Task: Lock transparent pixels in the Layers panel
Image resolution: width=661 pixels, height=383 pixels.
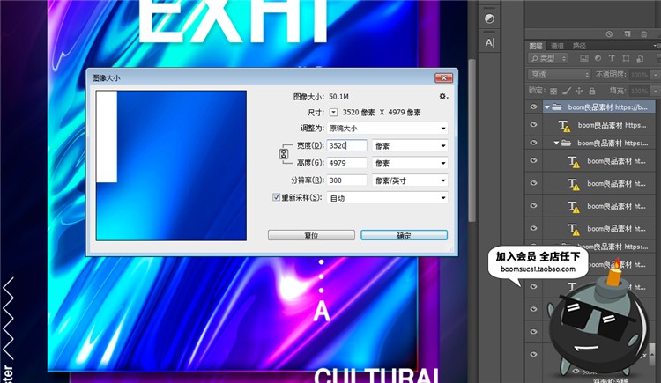Action: [553, 91]
